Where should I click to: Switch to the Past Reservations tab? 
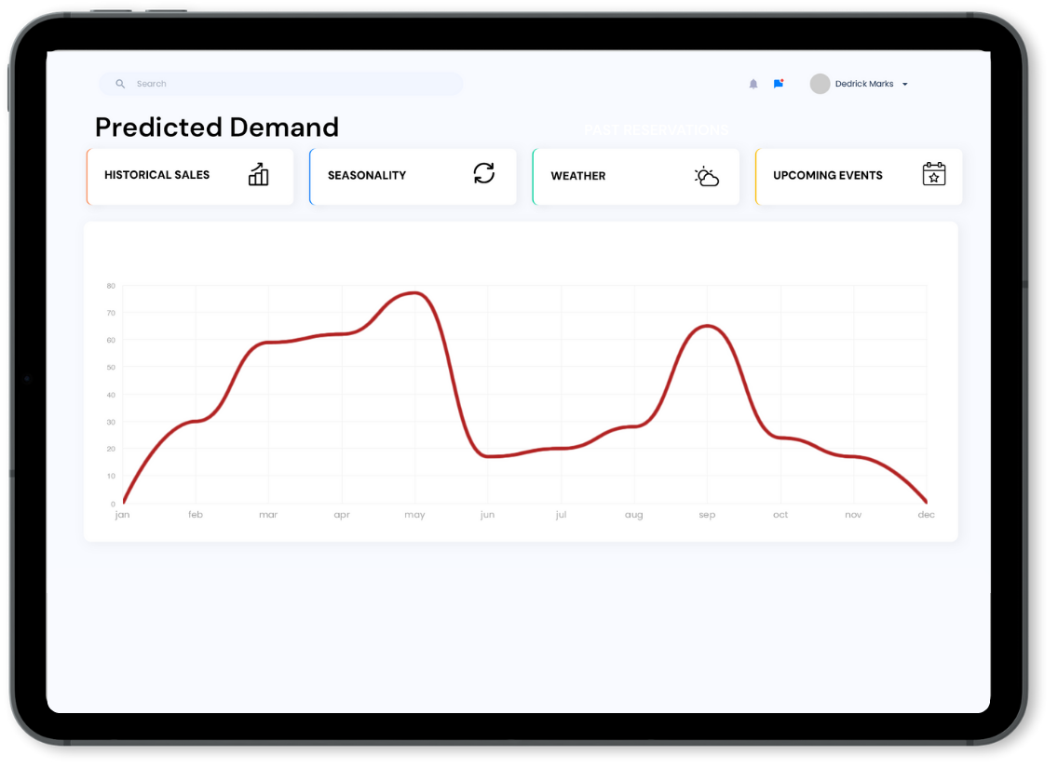[x=657, y=130]
